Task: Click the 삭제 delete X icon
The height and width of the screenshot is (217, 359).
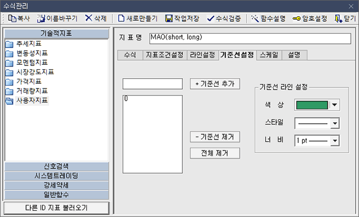Action: (89, 18)
